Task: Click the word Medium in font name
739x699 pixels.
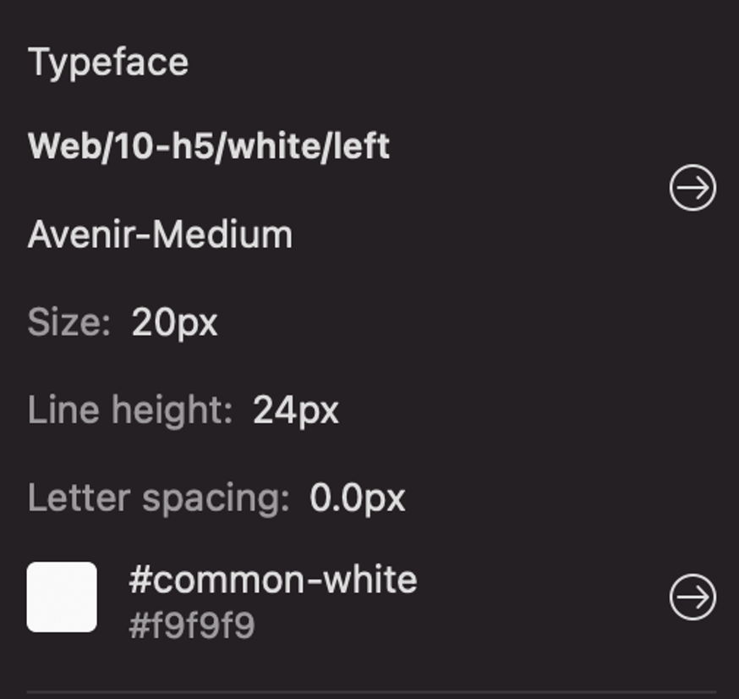Action: click(222, 234)
